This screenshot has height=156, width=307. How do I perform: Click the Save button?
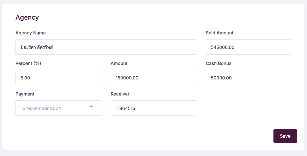pyautogui.click(x=285, y=136)
